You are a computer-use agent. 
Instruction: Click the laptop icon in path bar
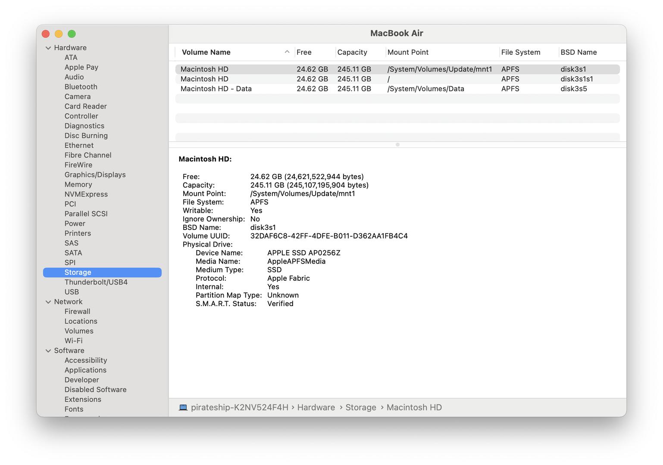pos(183,407)
